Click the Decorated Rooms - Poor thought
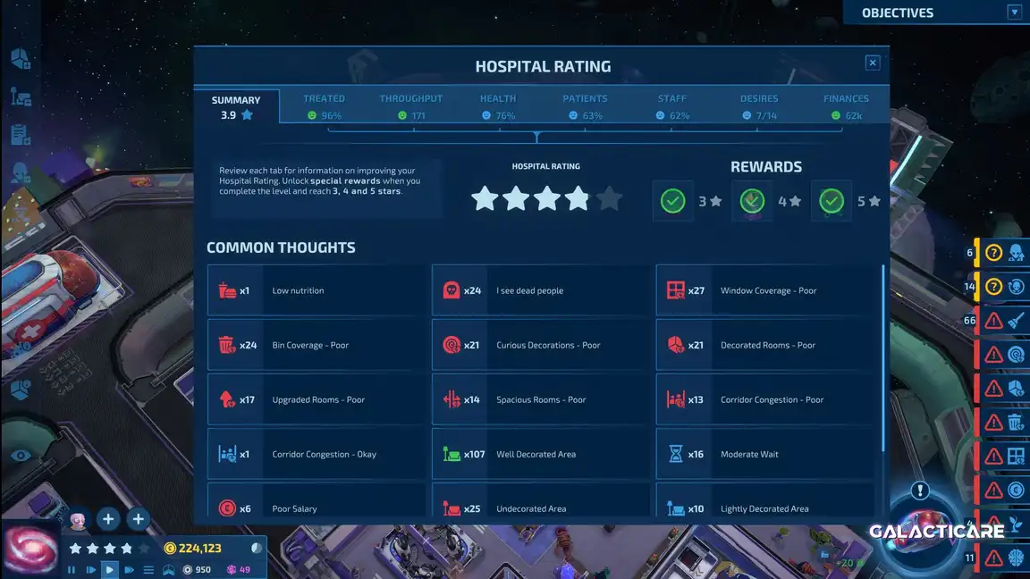Screen dimensions: 1030x579 tap(764, 345)
